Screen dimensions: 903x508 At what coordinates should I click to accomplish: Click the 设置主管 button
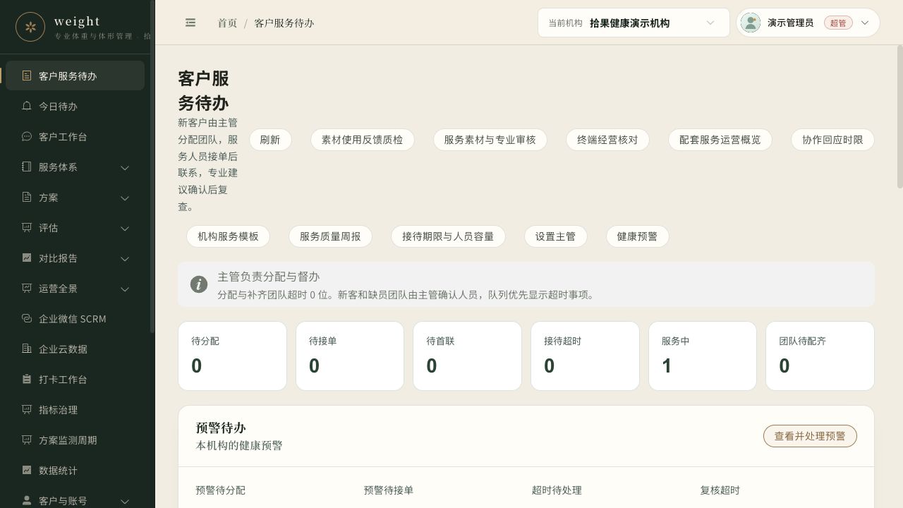tap(555, 236)
